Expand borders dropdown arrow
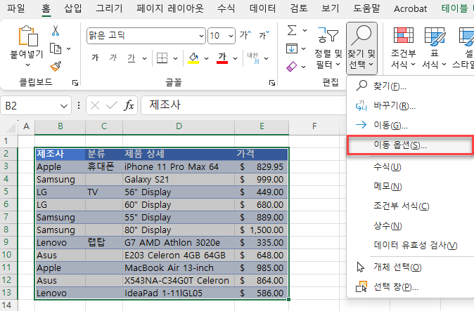Screen dimensions: 474x311 pyautogui.click(x=175, y=58)
